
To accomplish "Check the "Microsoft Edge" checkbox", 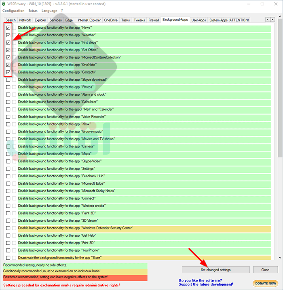I will pos(8,183).
